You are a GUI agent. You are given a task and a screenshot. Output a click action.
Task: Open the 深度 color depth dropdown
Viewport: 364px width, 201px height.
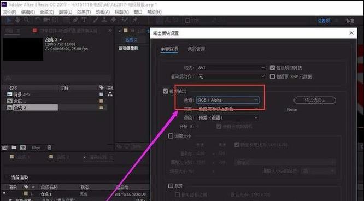coord(228,109)
